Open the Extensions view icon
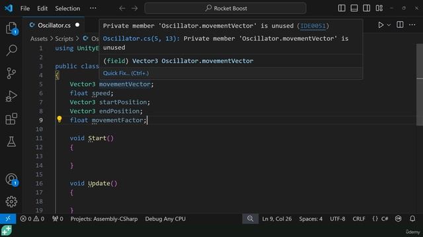 pos(11,118)
